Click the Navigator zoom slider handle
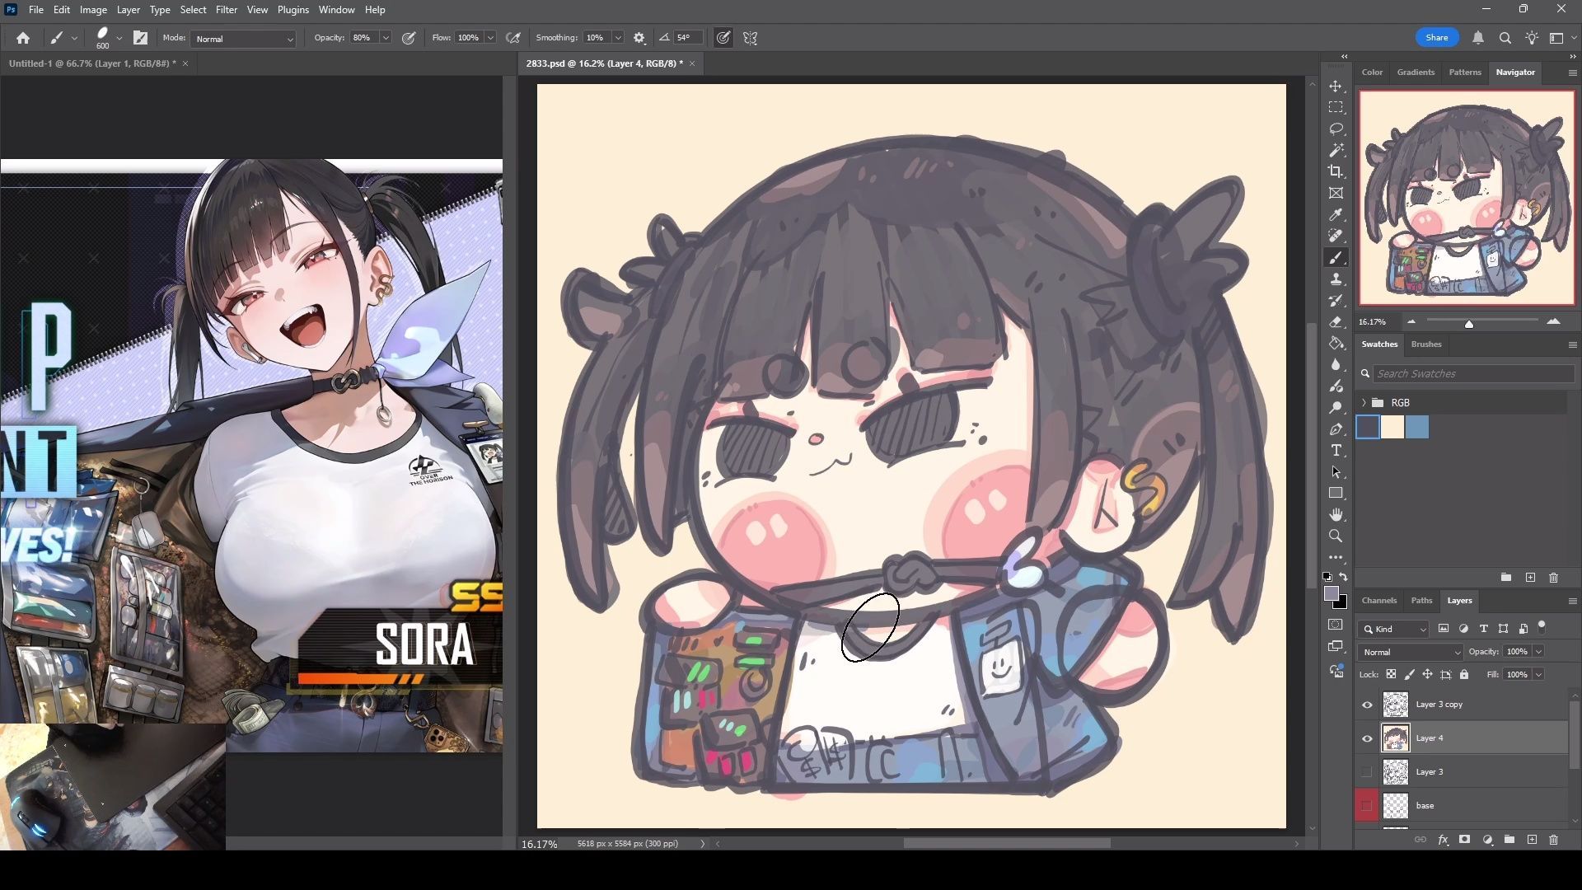 pyautogui.click(x=1468, y=324)
